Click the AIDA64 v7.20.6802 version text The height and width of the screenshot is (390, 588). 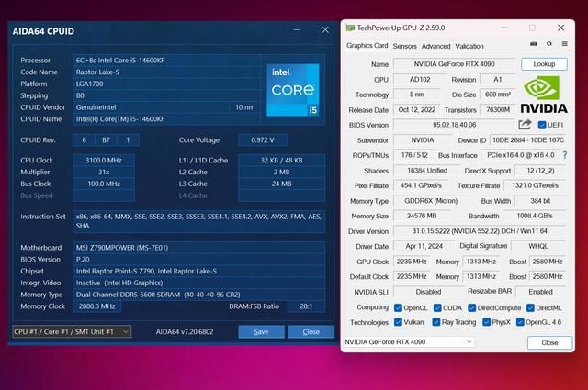[185, 331]
